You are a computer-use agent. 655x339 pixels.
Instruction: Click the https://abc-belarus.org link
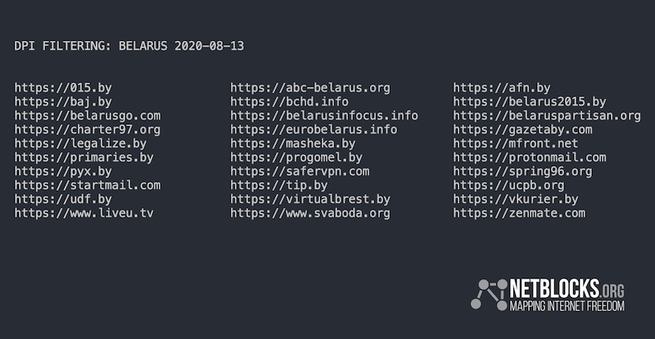310,88
